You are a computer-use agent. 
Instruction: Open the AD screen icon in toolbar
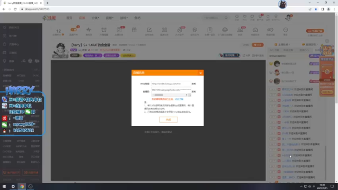164,31
